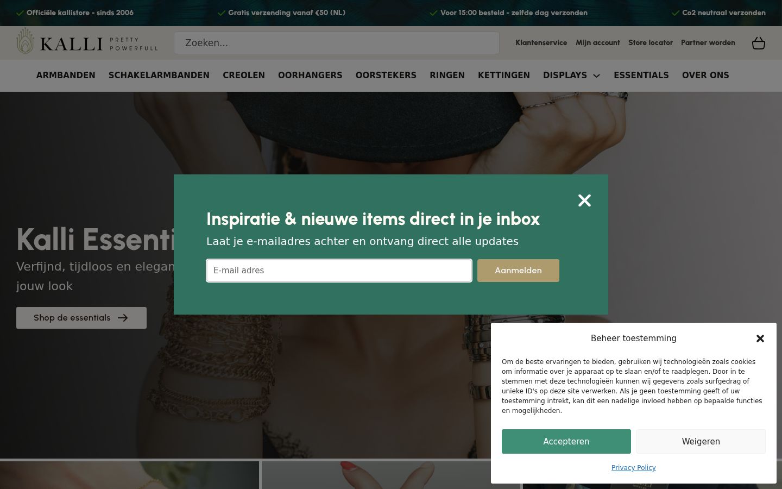Open Mijn account link
This screenshot has height=489, width=782.
598,42
